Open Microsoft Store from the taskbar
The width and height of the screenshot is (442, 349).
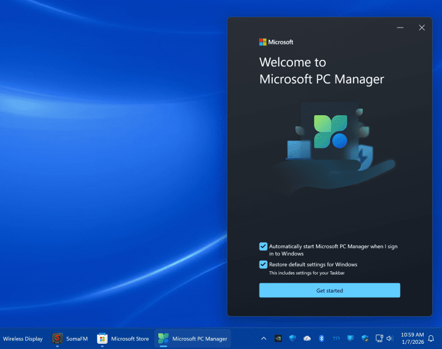(x=123, y=339)
